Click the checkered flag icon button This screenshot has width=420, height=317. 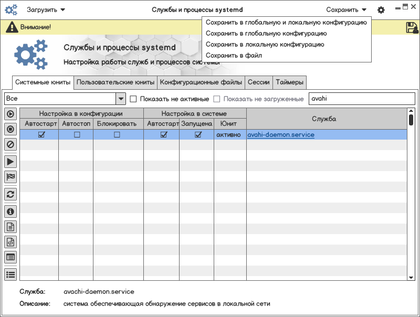[x=10, y=177]
